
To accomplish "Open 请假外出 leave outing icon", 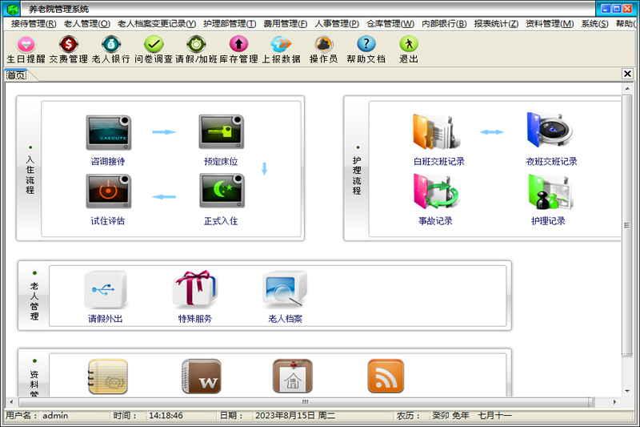I will click(x=106, y=289).
